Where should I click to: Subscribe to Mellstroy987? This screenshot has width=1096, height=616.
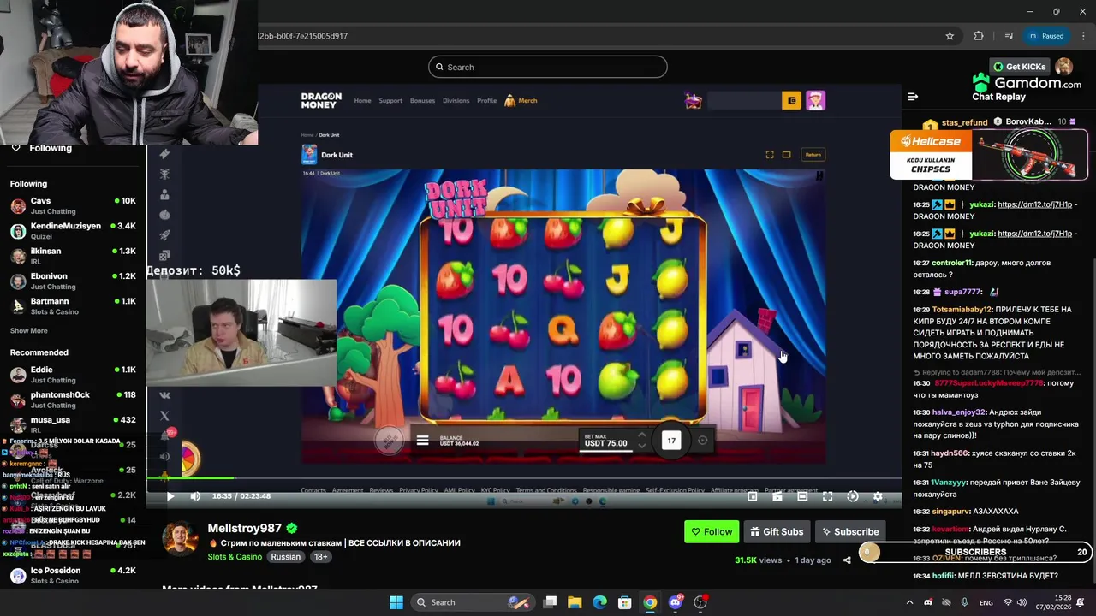pos(850,531)
